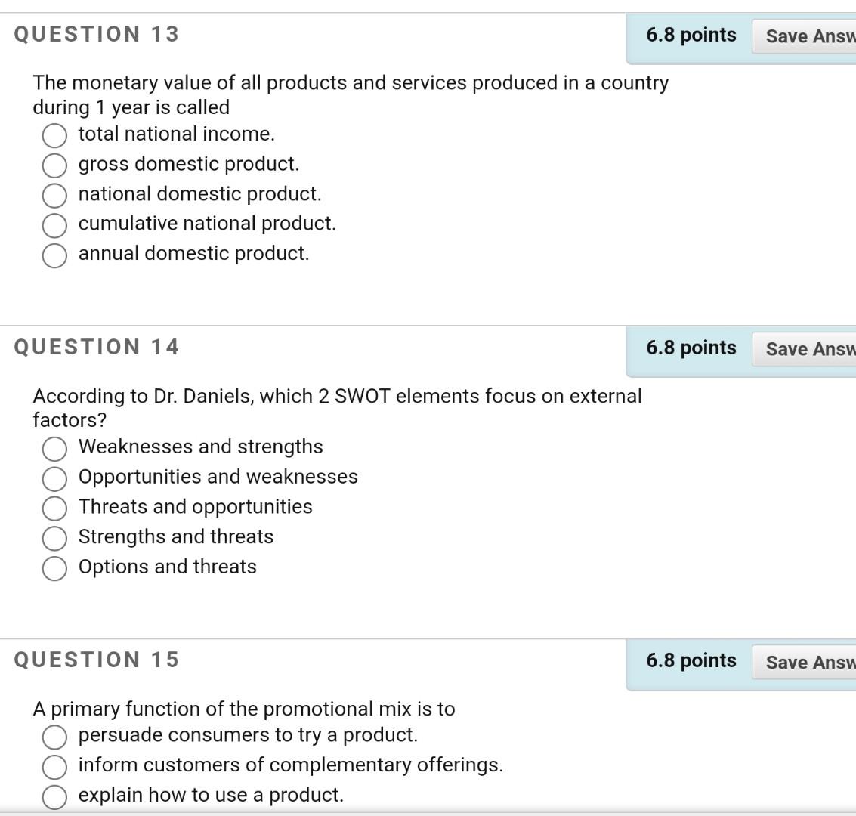Select the 'total national income.' answer option
Screen dimensions: 856x816
click(x=54, y=135)
